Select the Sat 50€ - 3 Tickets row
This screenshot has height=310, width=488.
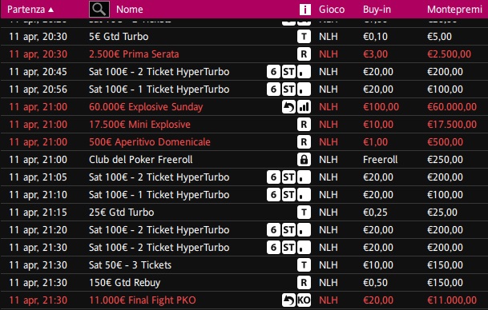(244, 265)
